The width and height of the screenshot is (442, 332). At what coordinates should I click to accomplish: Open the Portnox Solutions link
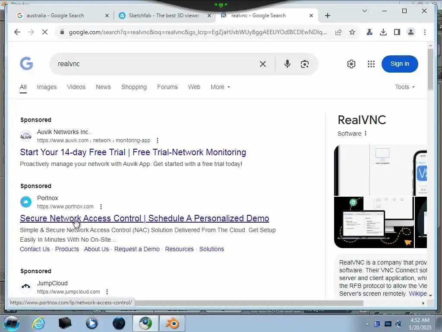(212, 249)
